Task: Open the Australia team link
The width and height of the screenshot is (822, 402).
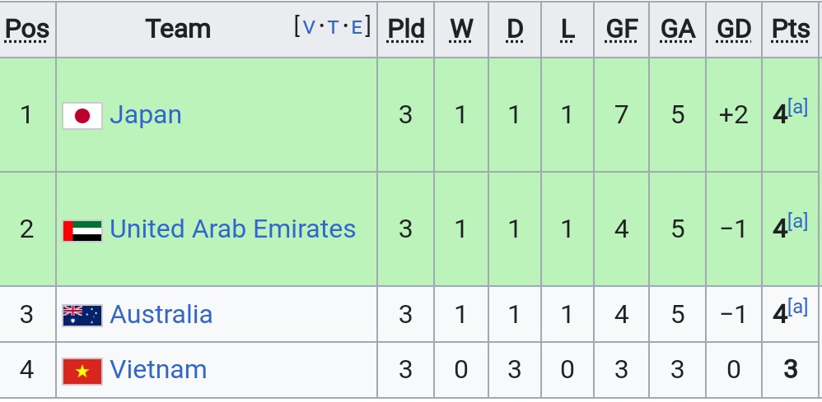Action: click(x=161, y=315)
